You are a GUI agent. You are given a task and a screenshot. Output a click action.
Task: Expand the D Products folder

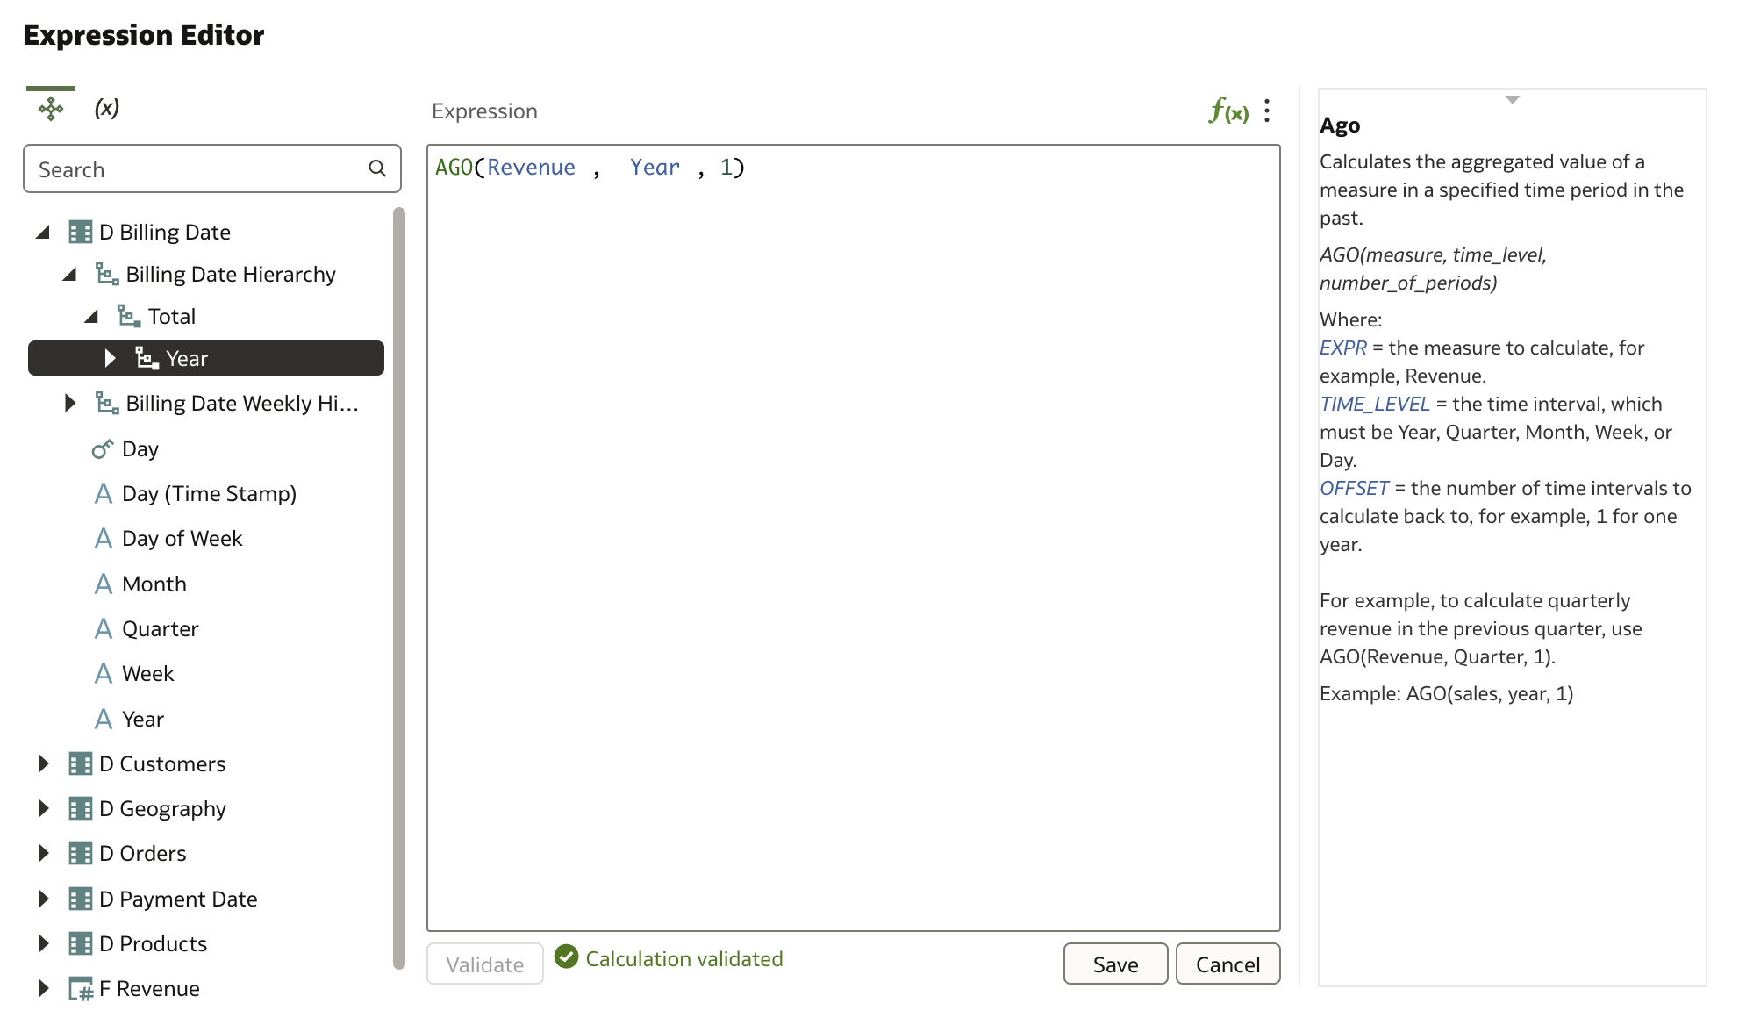pyautogui.click(x=43, y=943)
